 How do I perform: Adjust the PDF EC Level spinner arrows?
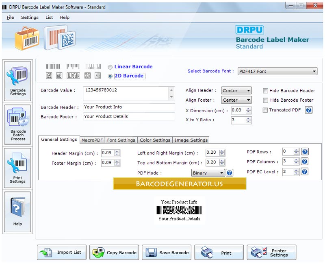coord(297,172)
